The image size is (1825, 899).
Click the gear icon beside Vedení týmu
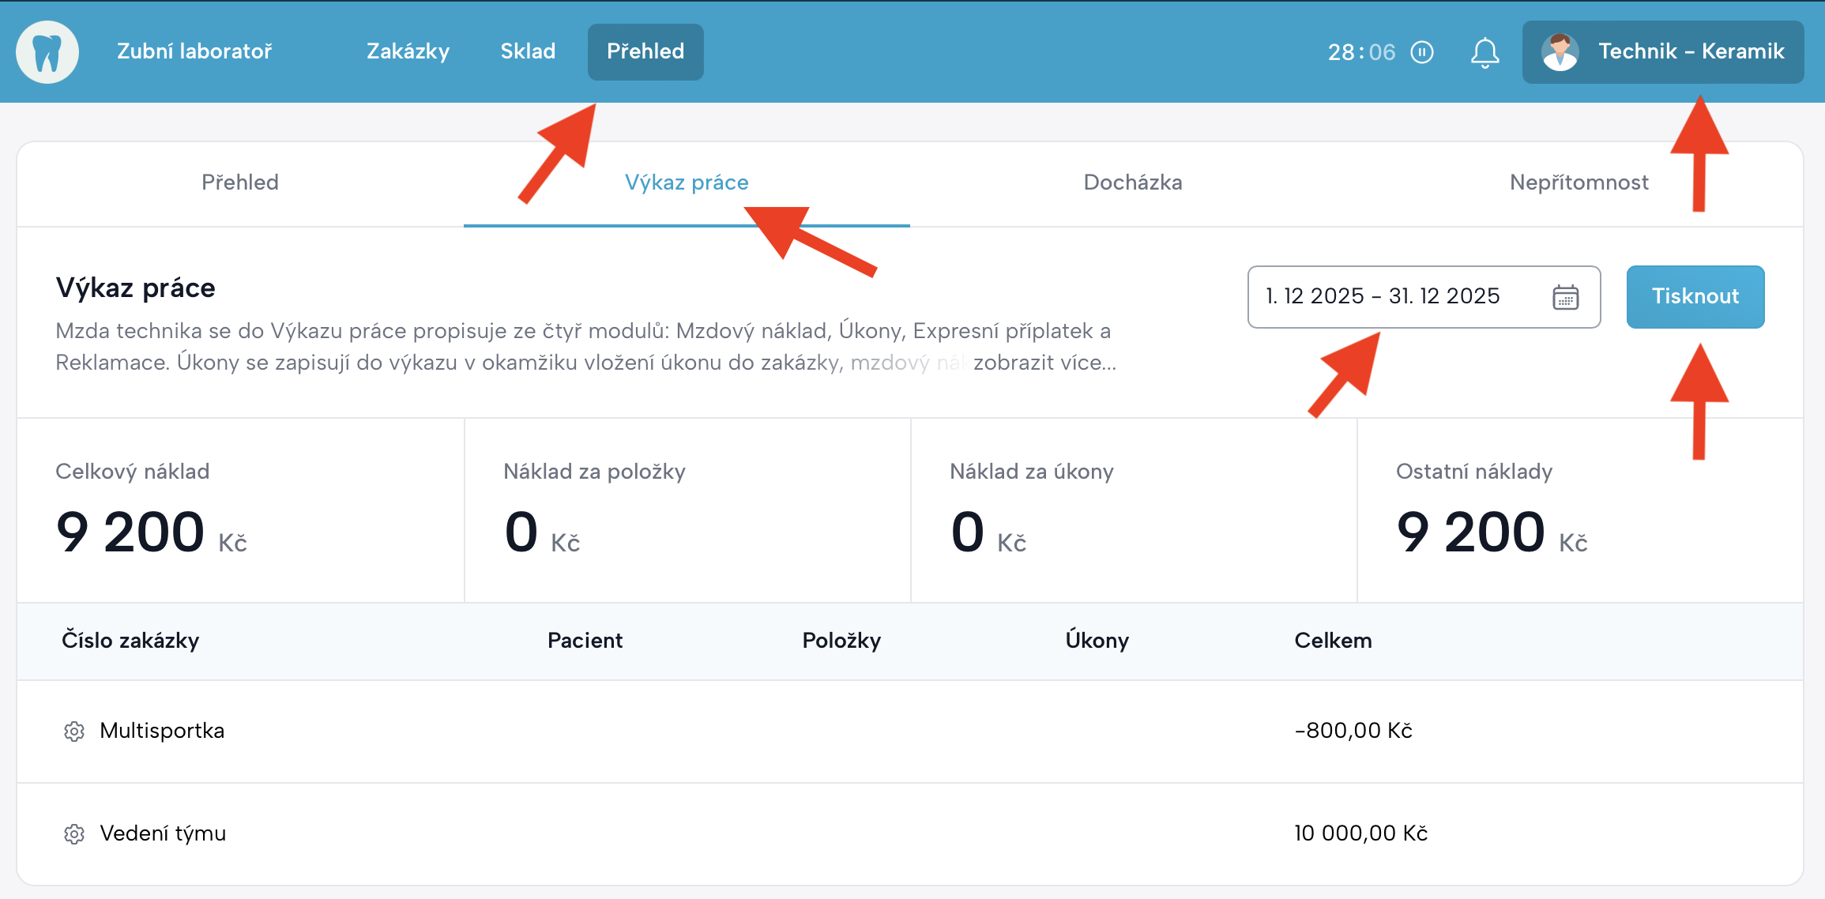[74, 834]
